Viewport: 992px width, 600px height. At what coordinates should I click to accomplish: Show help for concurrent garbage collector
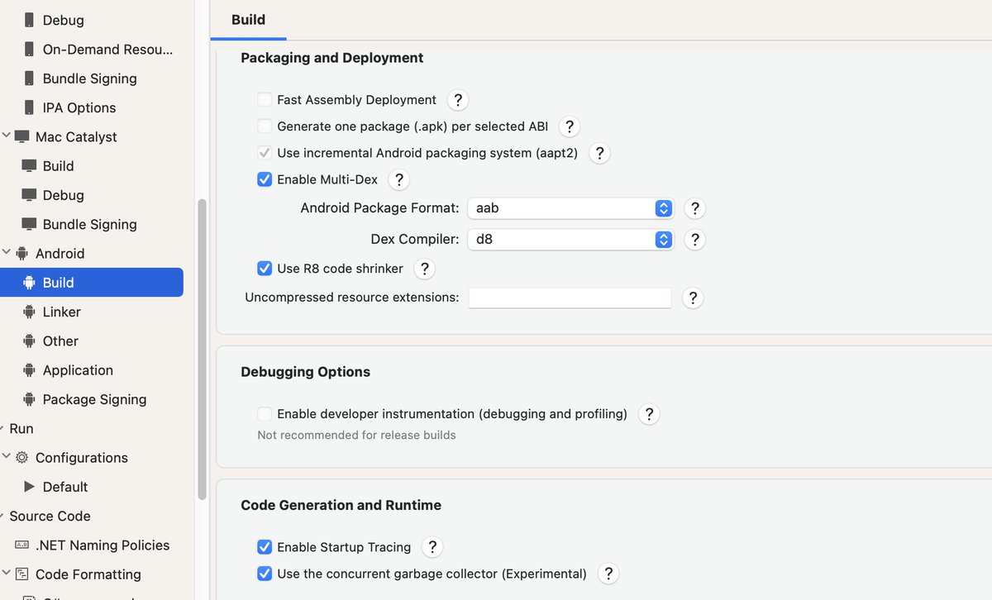point(608,574)
